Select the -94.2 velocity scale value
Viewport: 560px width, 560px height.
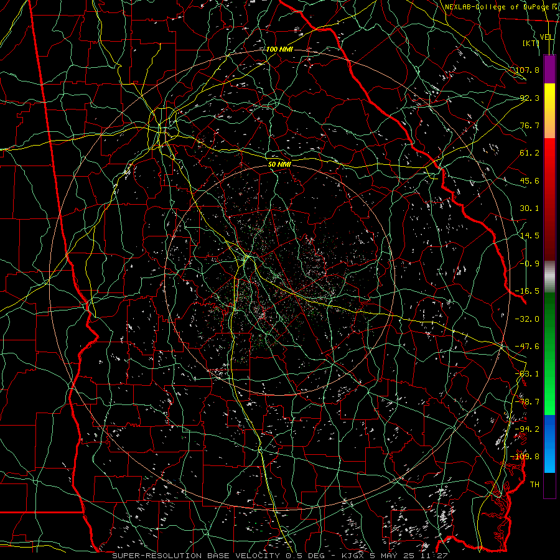click(527, 429)
